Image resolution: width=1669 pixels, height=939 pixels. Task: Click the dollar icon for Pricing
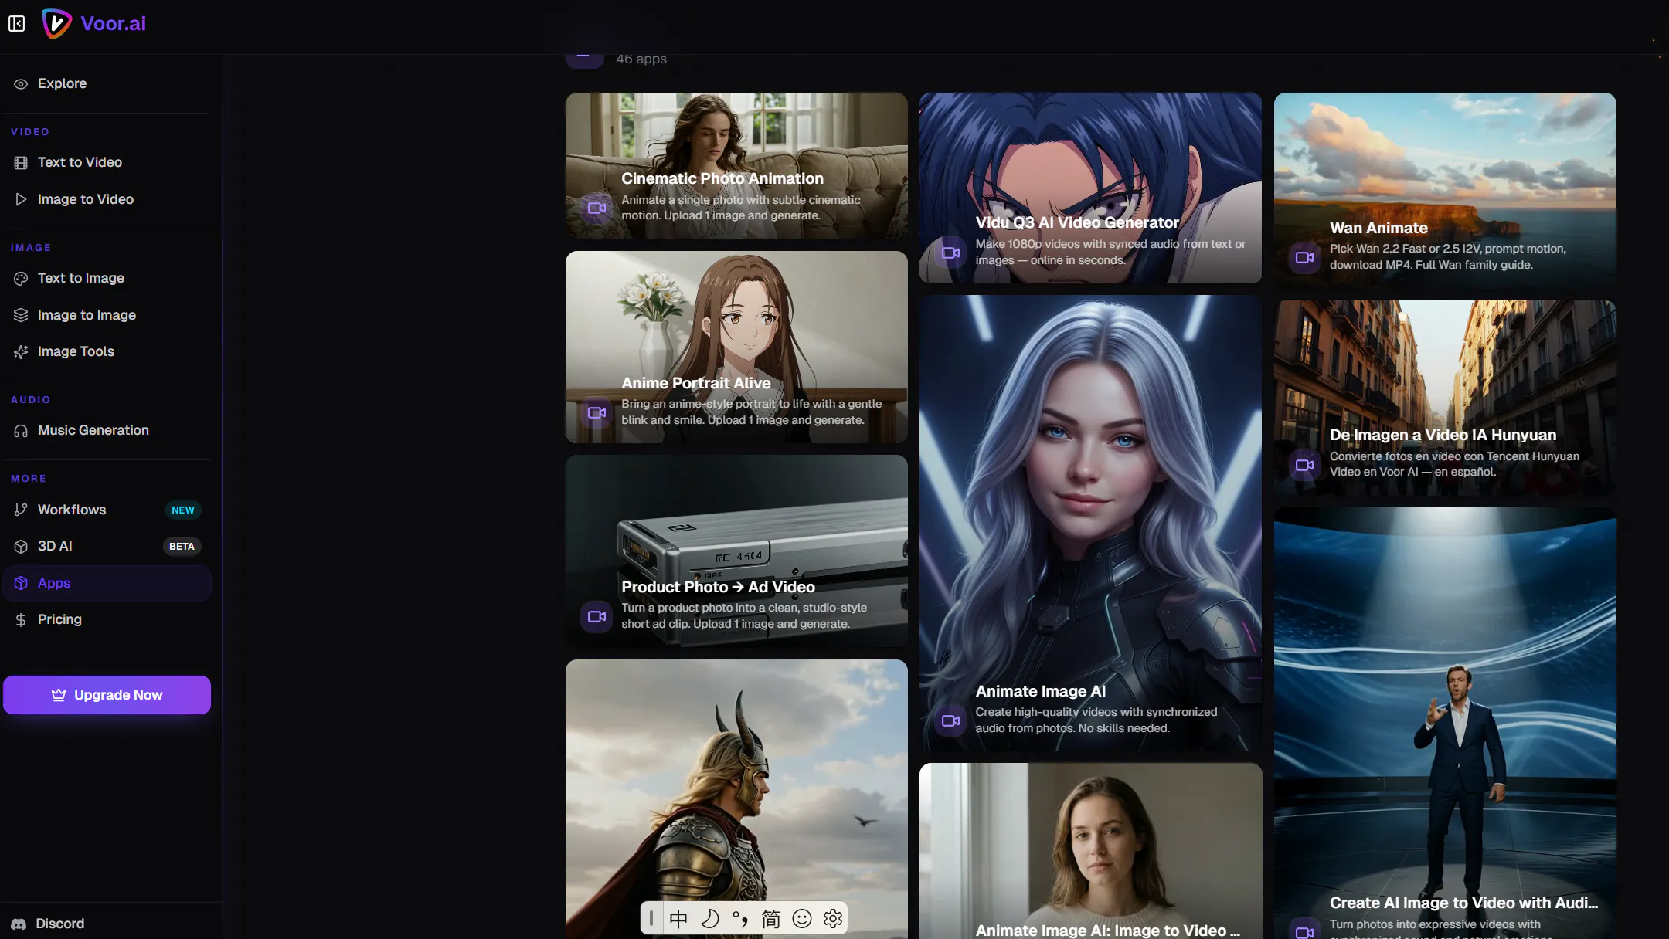(21, 619)
